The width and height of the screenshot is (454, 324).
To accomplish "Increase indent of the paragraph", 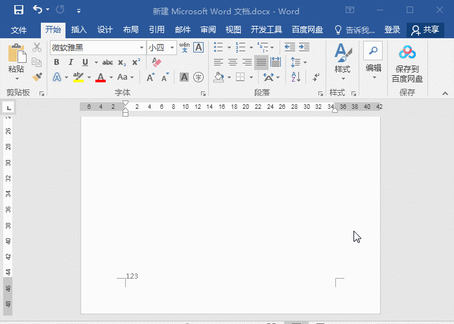I will 304,47.
